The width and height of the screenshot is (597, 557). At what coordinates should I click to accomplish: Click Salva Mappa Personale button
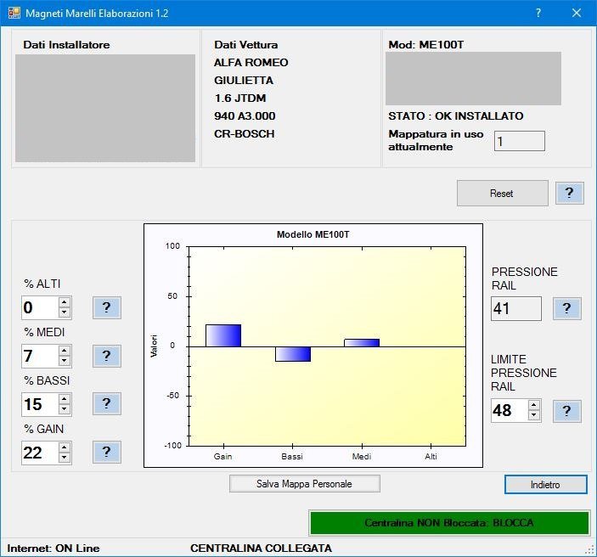click(305, 483)
